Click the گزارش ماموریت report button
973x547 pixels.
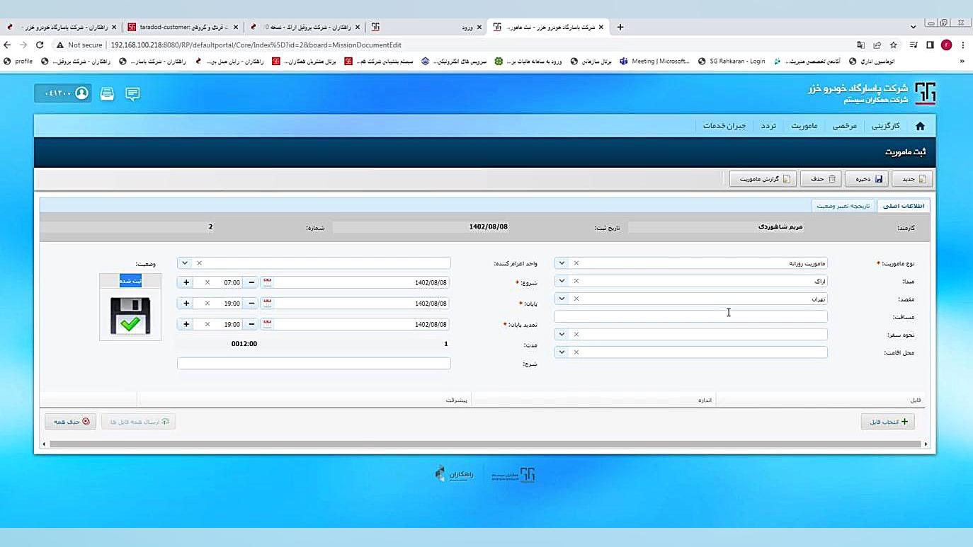pyautogui.click(x=763, y=179)
